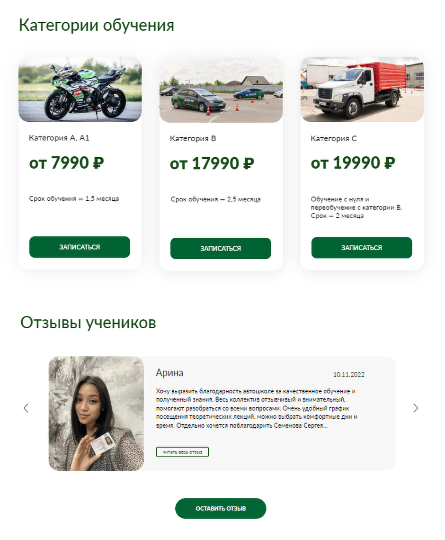Open the full review via читать весь отзыв
445x540 pixels.
point(182,452)
